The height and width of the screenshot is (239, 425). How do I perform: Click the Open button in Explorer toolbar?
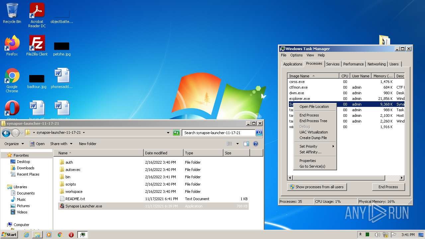point(37,144)
